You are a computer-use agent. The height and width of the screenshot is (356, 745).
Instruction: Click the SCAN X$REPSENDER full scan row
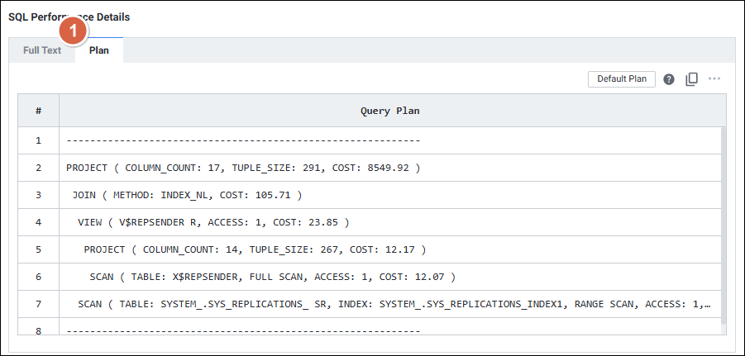pyautogui.click(x=272, y=277)
